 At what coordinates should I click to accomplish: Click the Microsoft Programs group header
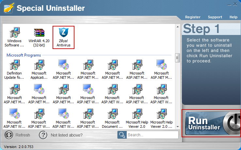(24, 55)
